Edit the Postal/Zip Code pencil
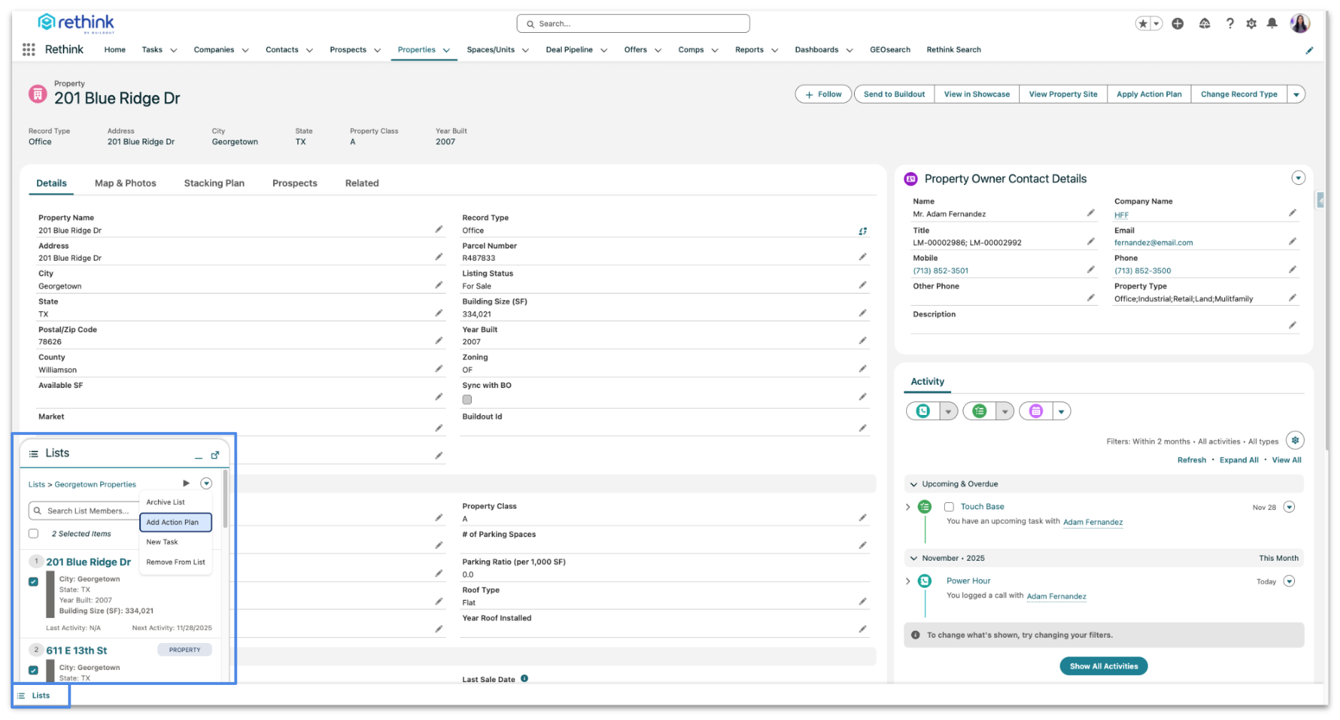The image size is (1340, 720). click(x=439, y=341)
